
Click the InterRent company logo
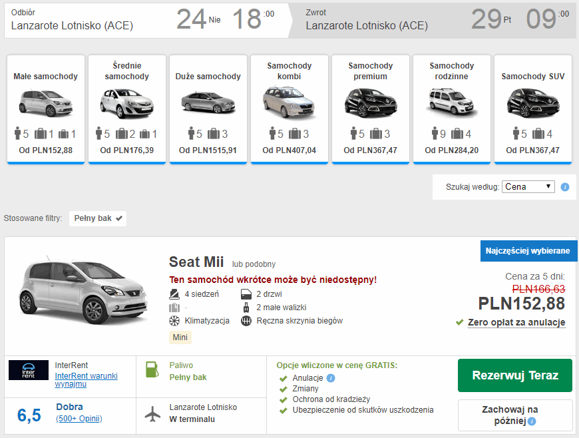[x=29, y=370]
